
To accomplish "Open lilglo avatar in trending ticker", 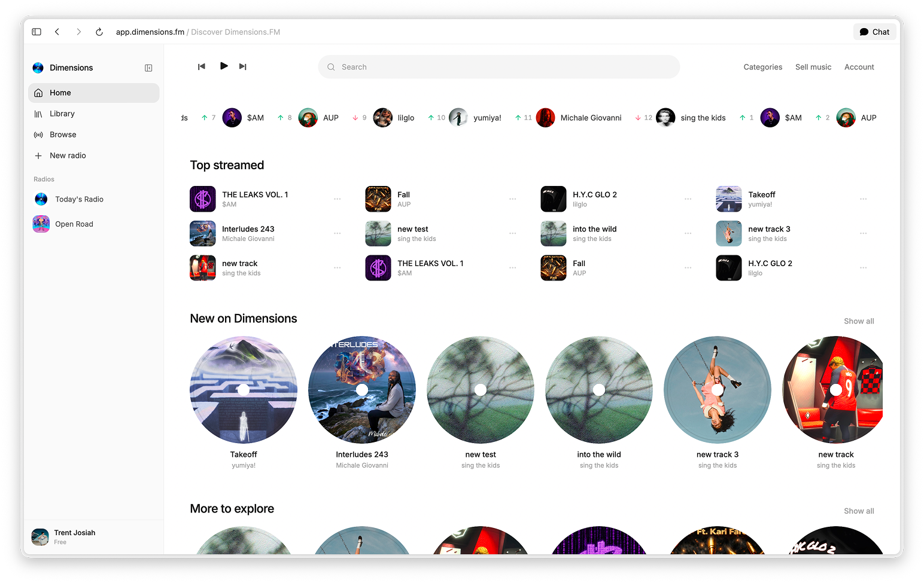I will [383, 118].
